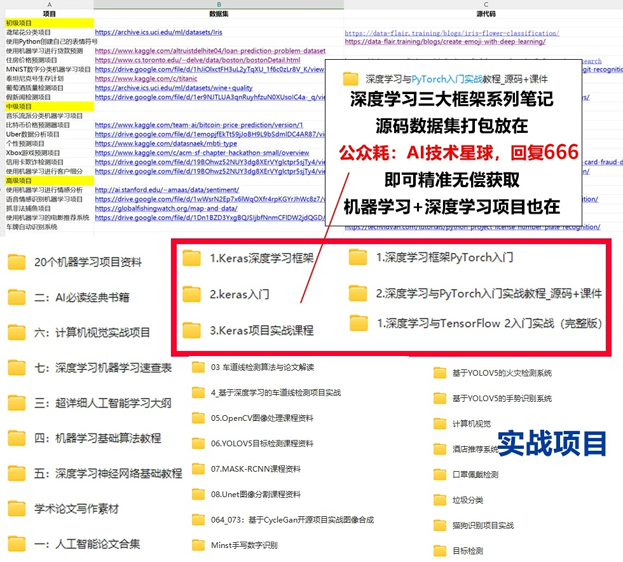Open the Kaggle bitcoin-price-prediction link
The image size is (623, 562).
tap(198, 125)
